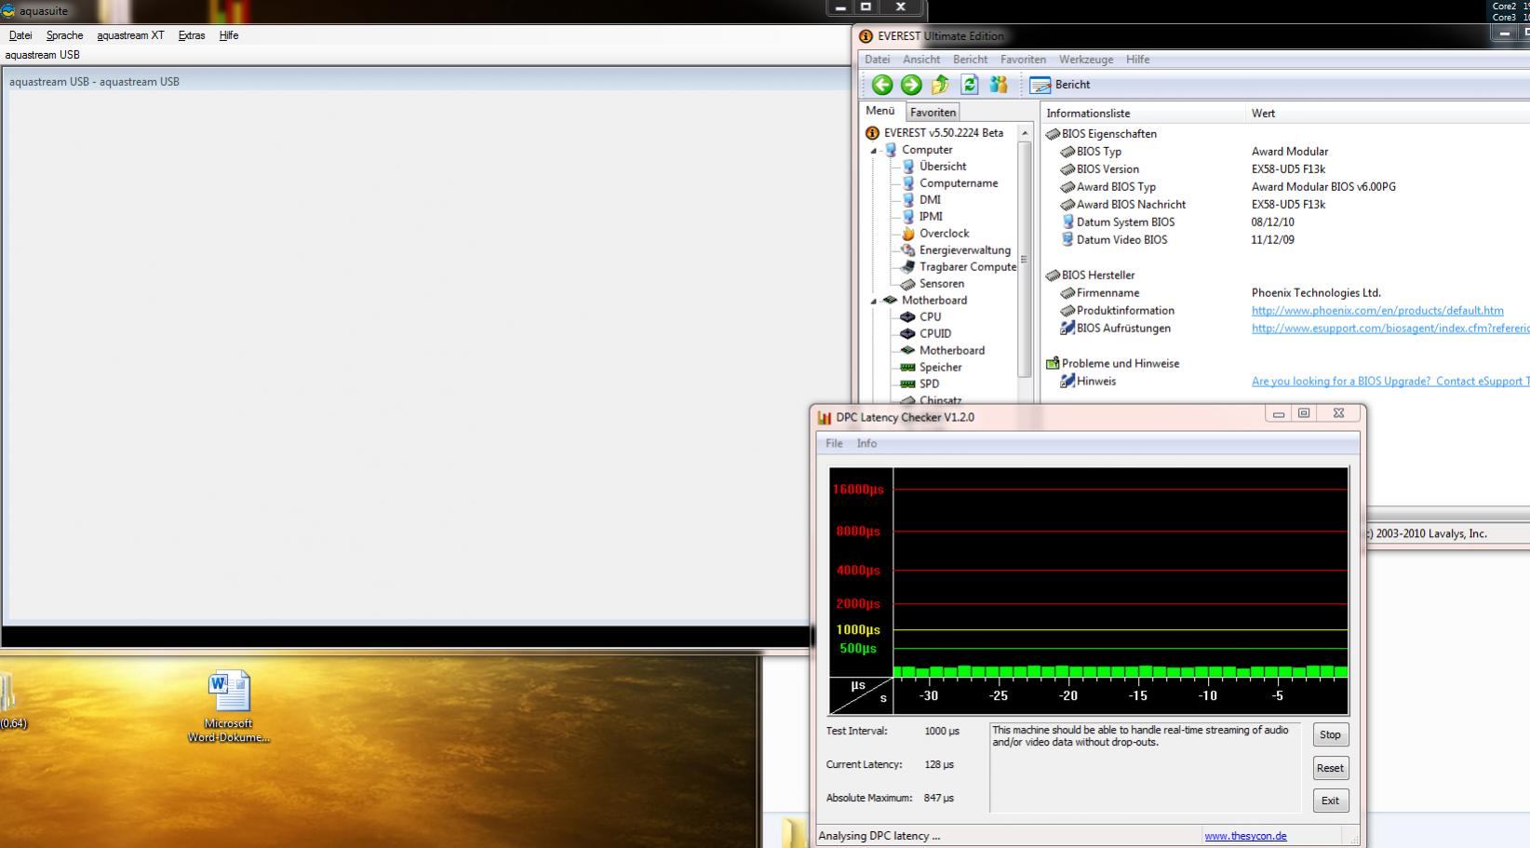Open the Phoenix Produktinformation URL
This screenshot has height=848, width=1530.
point(1376,311)
